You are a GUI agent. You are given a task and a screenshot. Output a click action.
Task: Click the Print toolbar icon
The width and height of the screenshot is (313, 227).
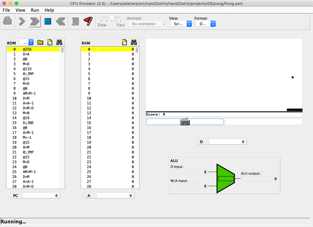pyautogui.click(x=7, y=21)
